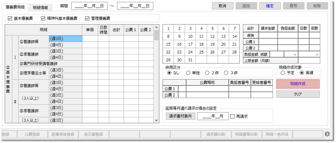Click the 取消 button
The image size is (336, 143).
223,6
